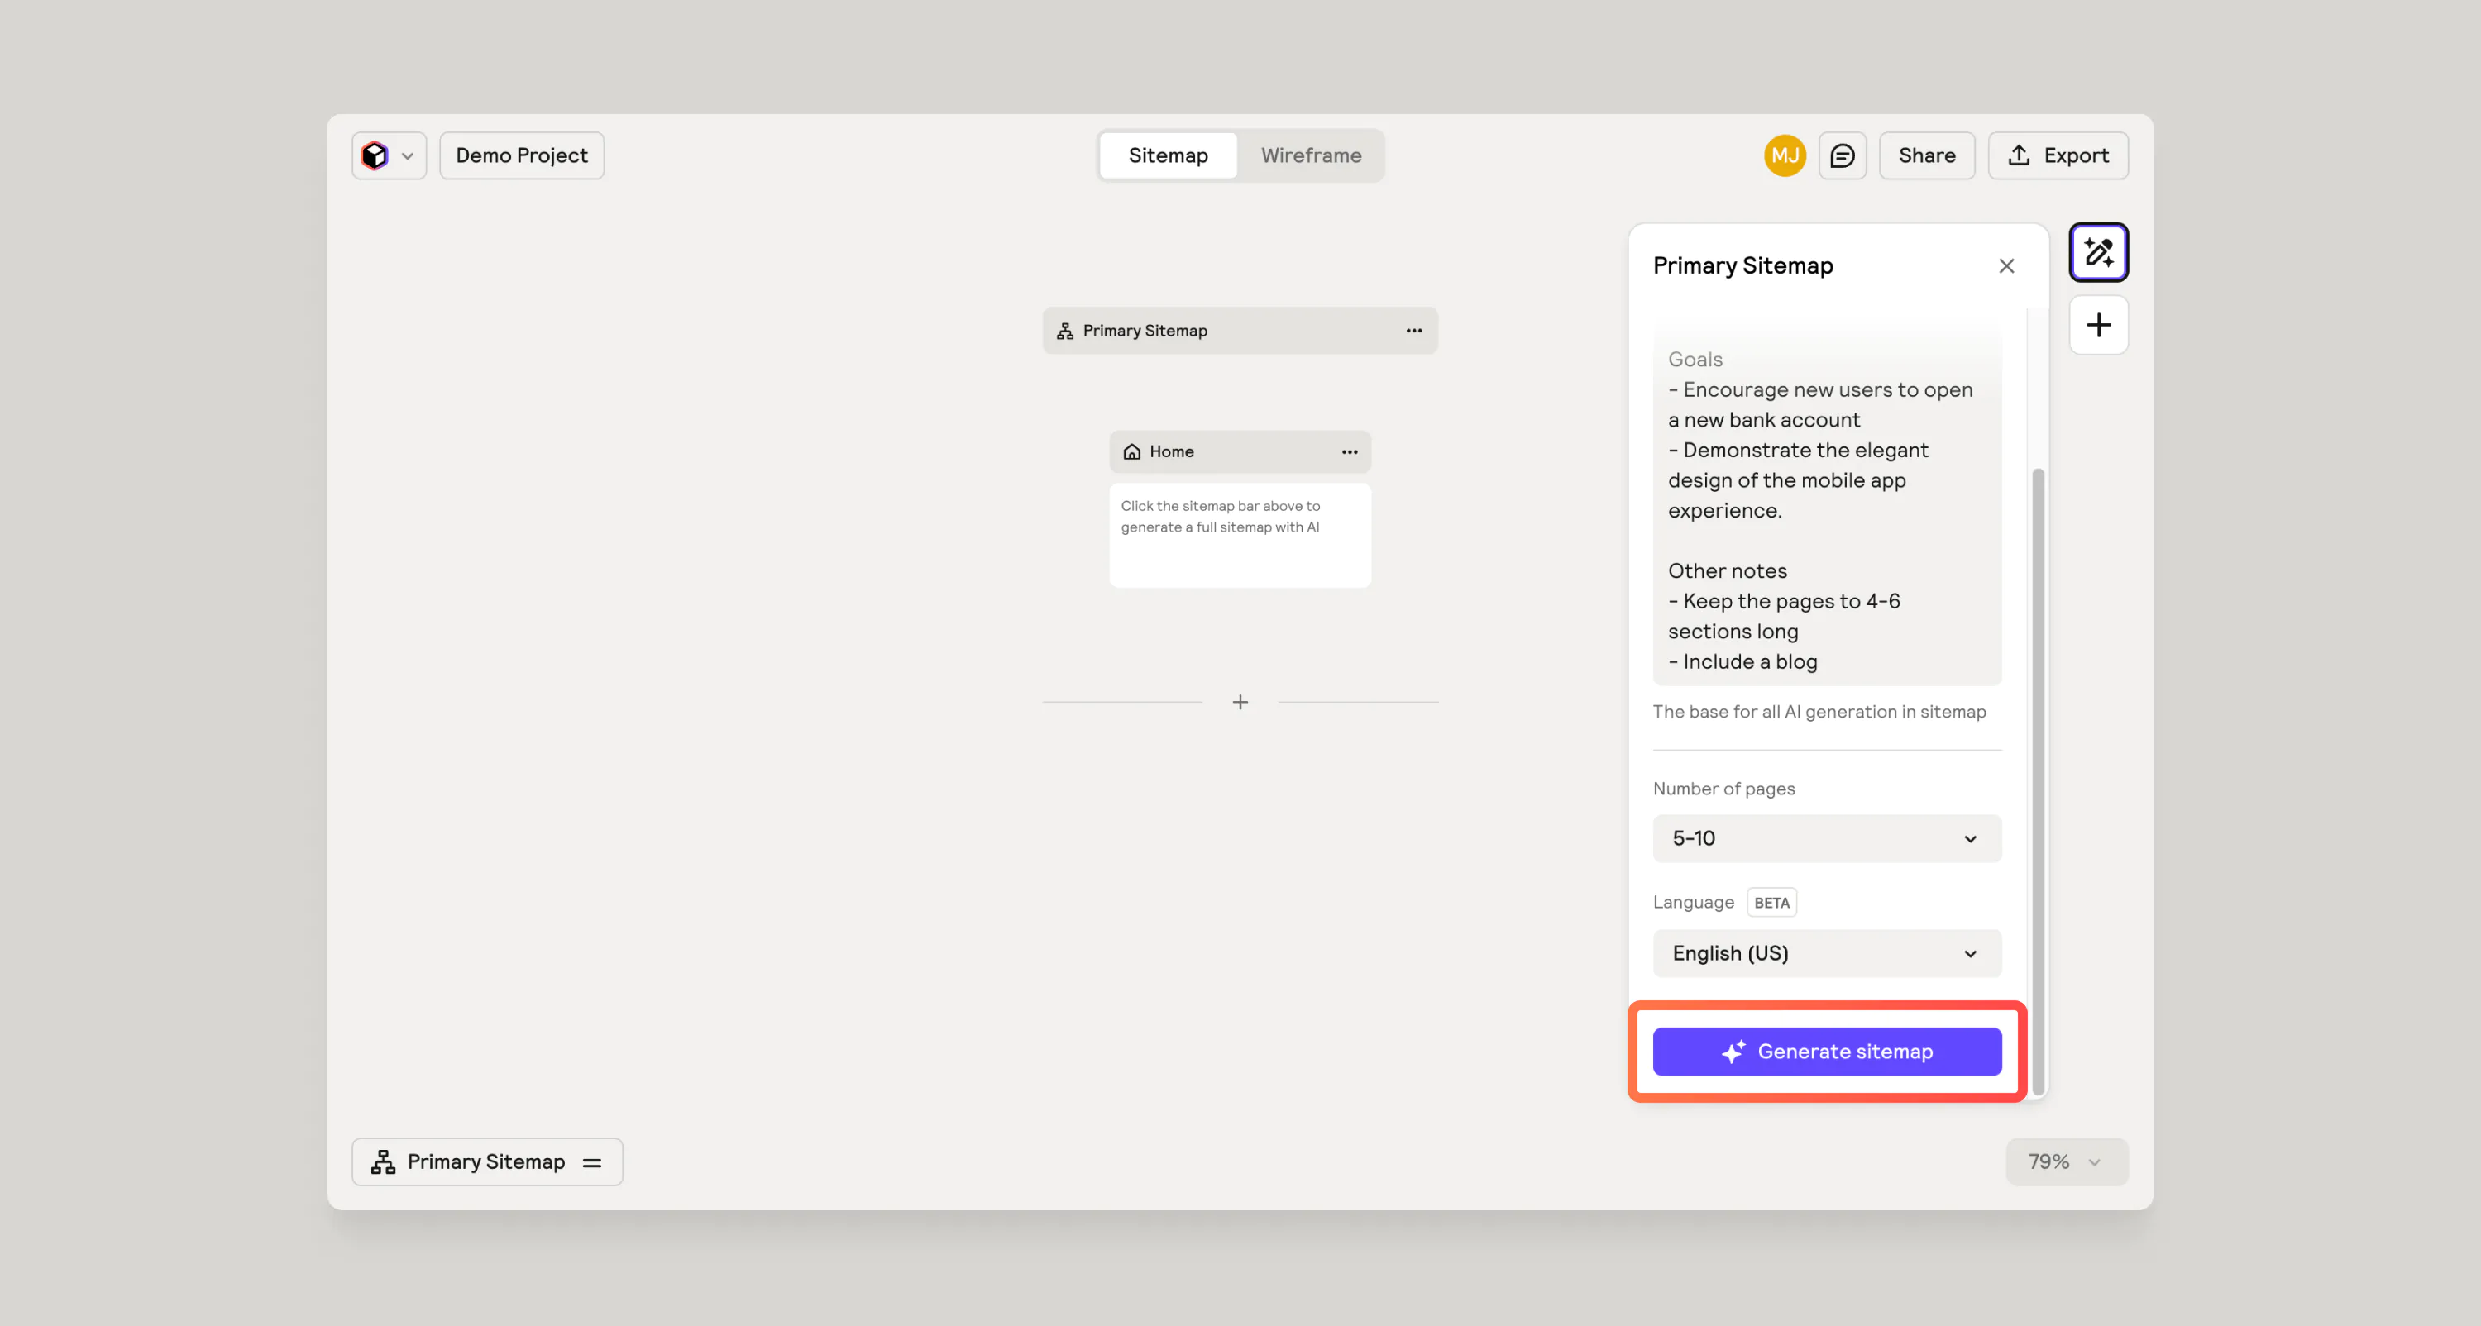2481x1326 pixels.
Task: Open the comments chat bubble icon
Action: click(1842, 155)
